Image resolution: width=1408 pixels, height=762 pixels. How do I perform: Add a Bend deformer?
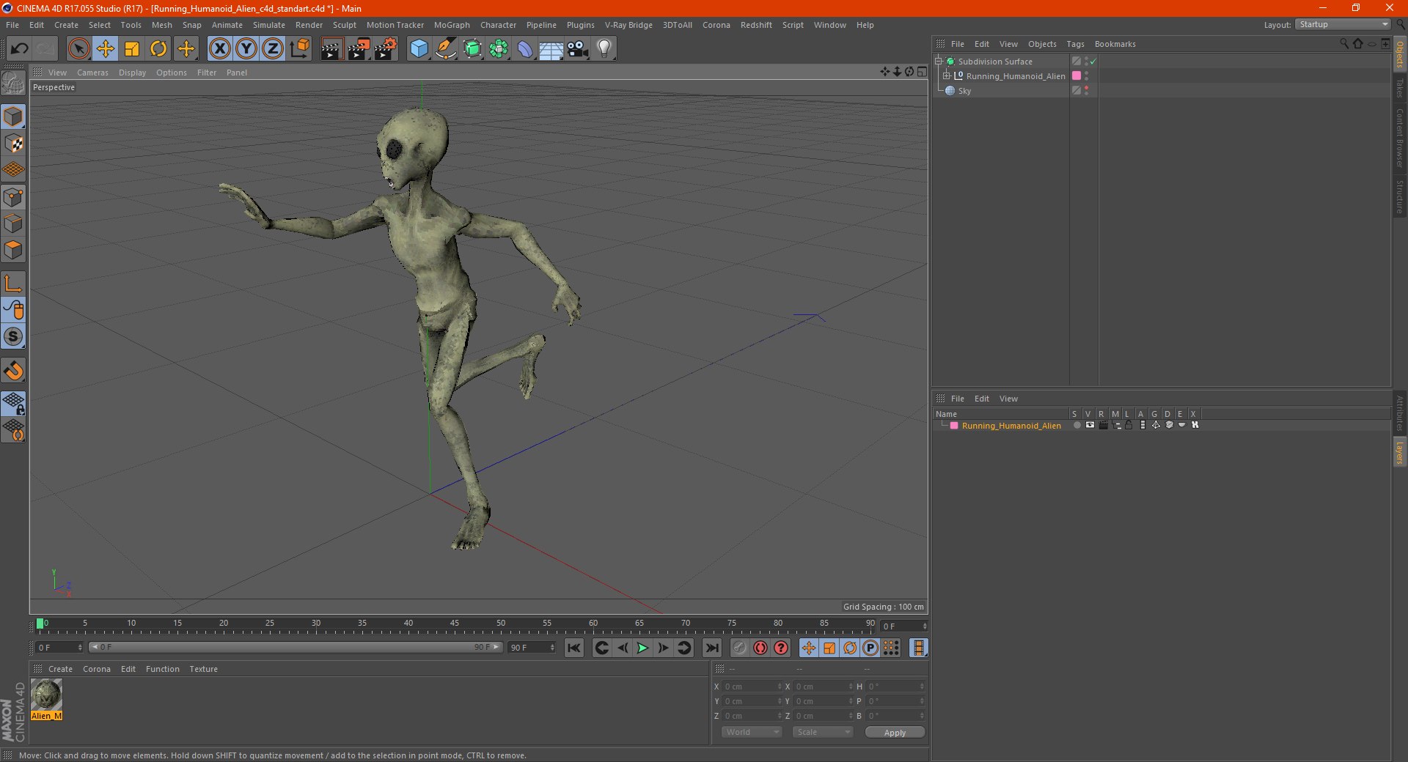(525, 49)
